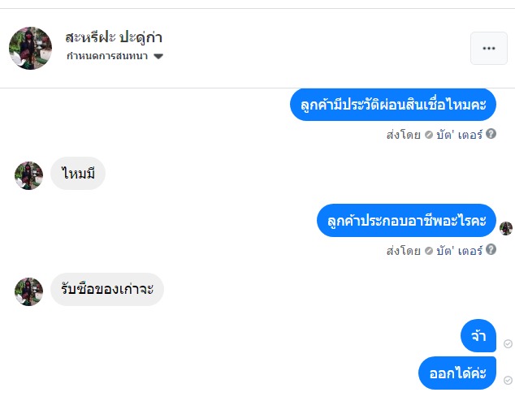Open the profile picture in the chat header

click(x=30, y=48)
